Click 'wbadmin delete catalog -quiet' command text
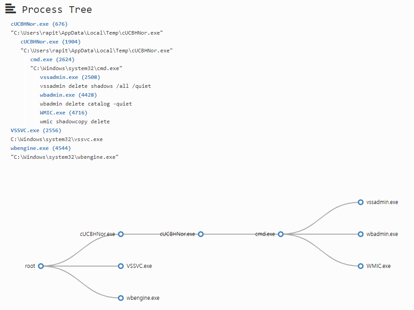Screen dimensions: 414x310 86,104
